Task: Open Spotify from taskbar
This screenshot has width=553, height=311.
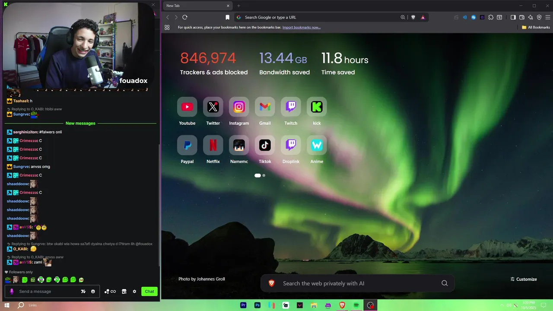Action: coord(356,305)
